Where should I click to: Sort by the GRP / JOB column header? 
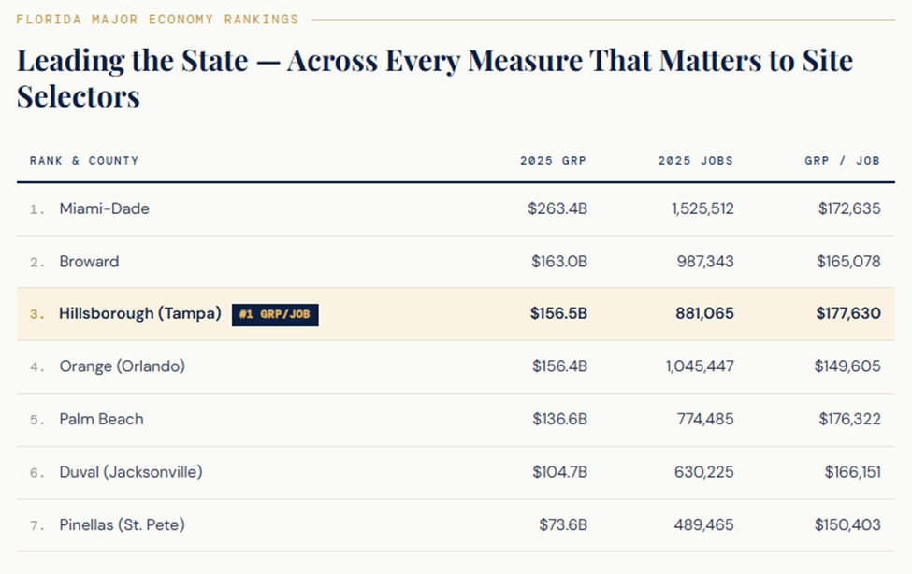(x=842, y=161)
